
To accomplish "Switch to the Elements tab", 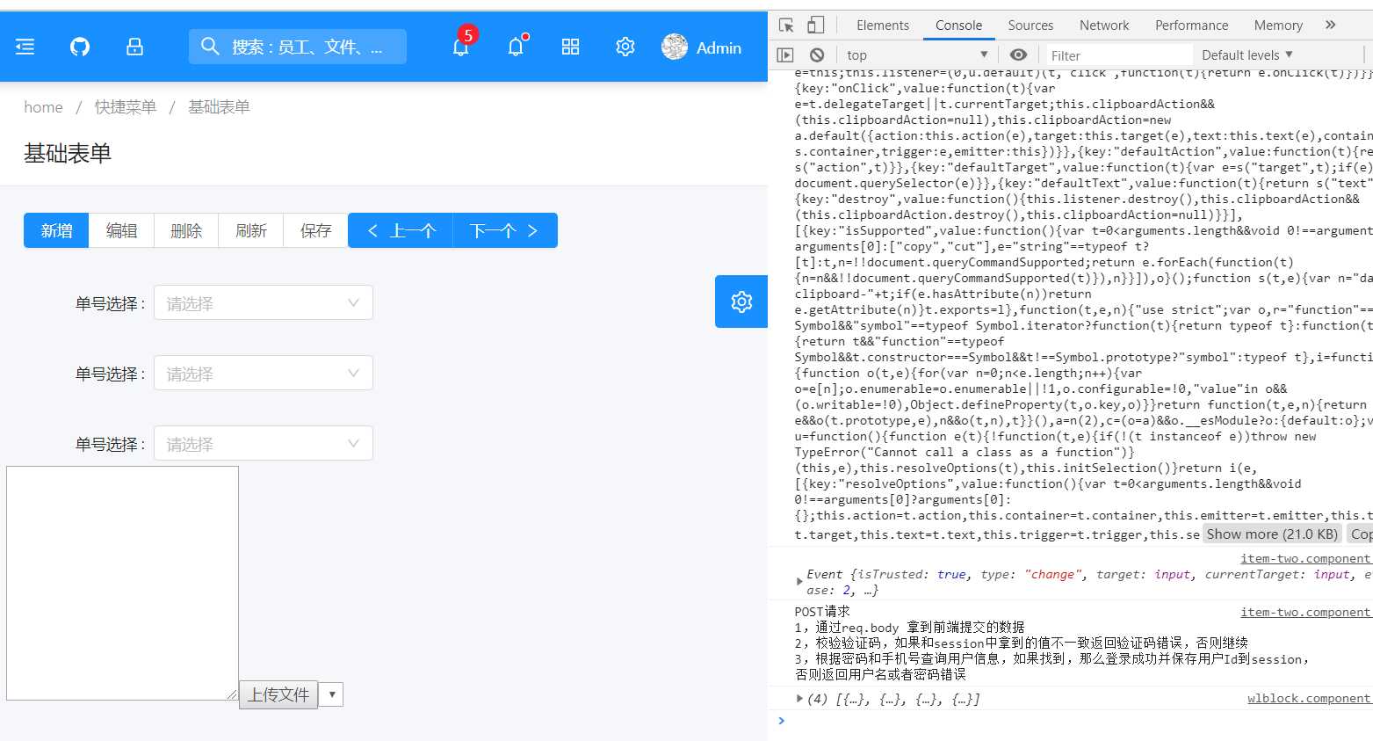I will [883, 25].
